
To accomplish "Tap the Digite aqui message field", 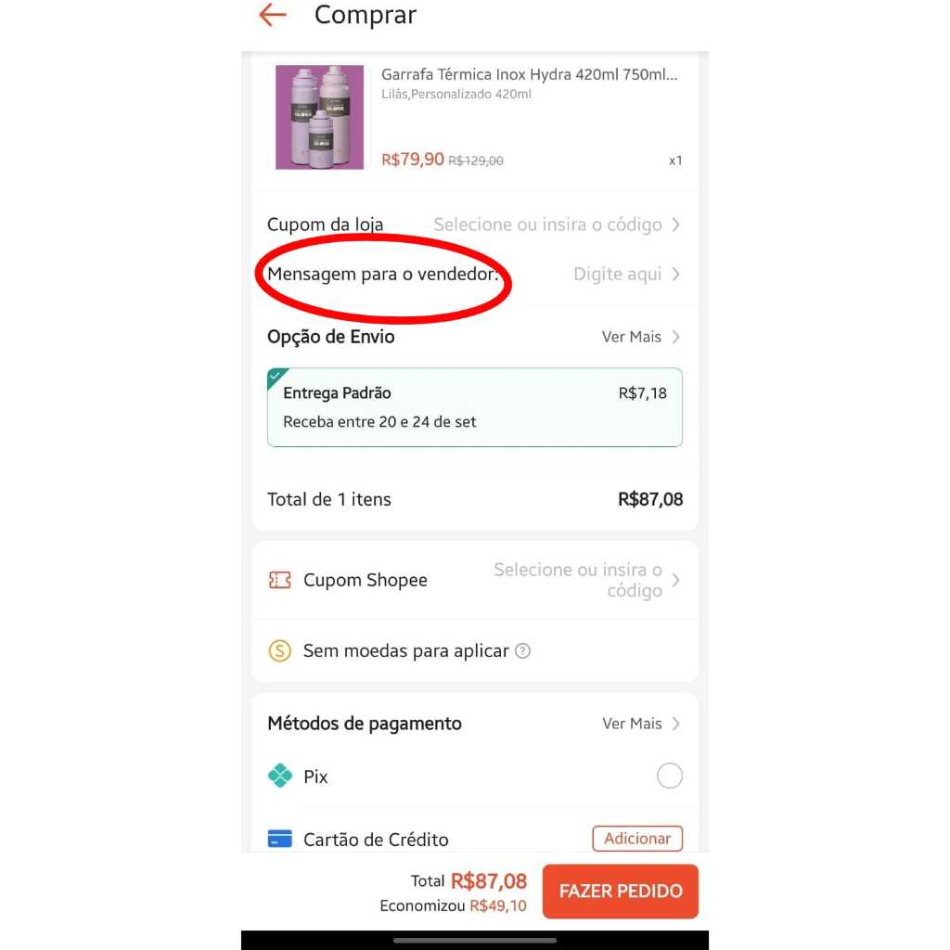I will pyautogui.click(x=617, y=275).
